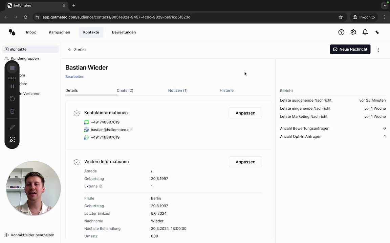Open the notifications bell
Image resolution: width=390 pixels, height=243 pixels.
coord(365,32)
